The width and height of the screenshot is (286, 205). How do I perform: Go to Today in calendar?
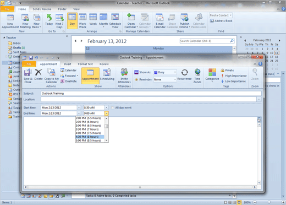(49, 20)
